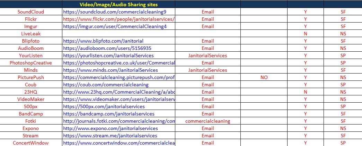Open the minds.com/JanitorialServices link
The height and width of the screenshot is (146, 362).
(111, 70)
